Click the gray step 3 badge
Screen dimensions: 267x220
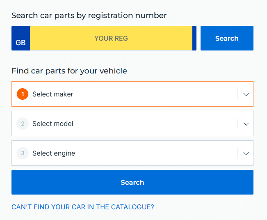tap(23, 153)
